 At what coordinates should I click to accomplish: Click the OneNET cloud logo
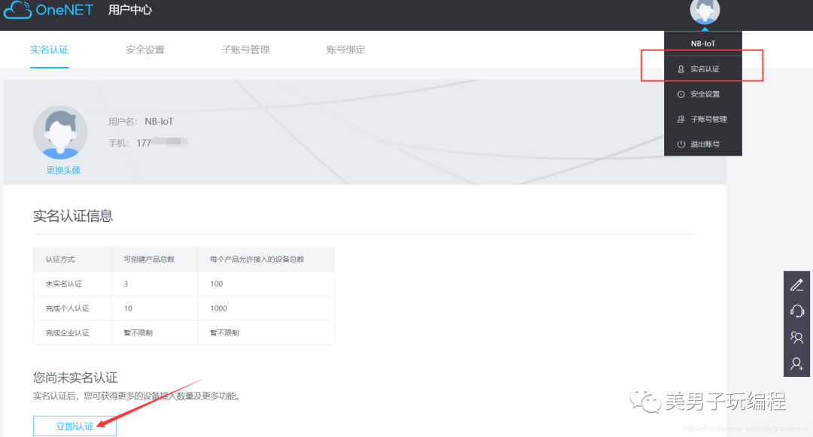point(48,10)
